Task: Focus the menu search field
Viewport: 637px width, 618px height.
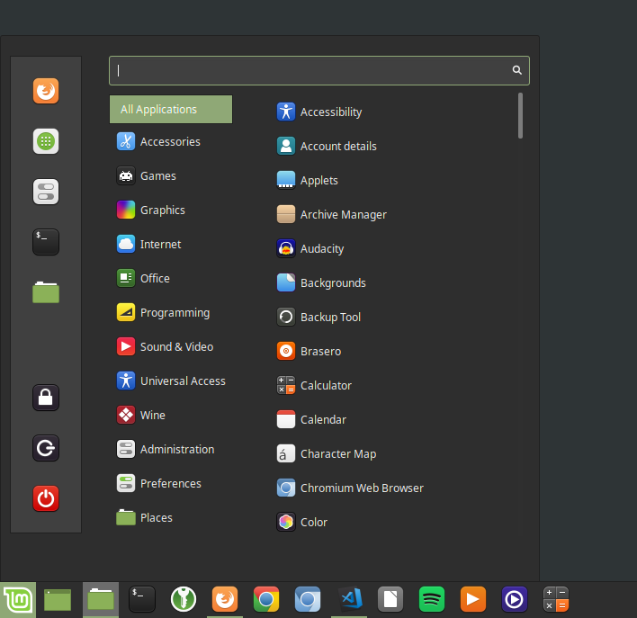Action: coord(318,71)
